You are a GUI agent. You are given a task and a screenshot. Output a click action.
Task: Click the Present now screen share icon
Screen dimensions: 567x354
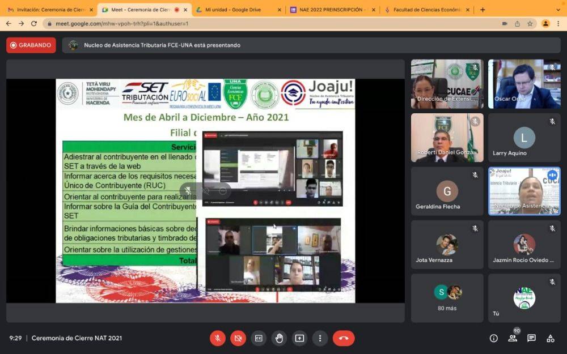299,338
